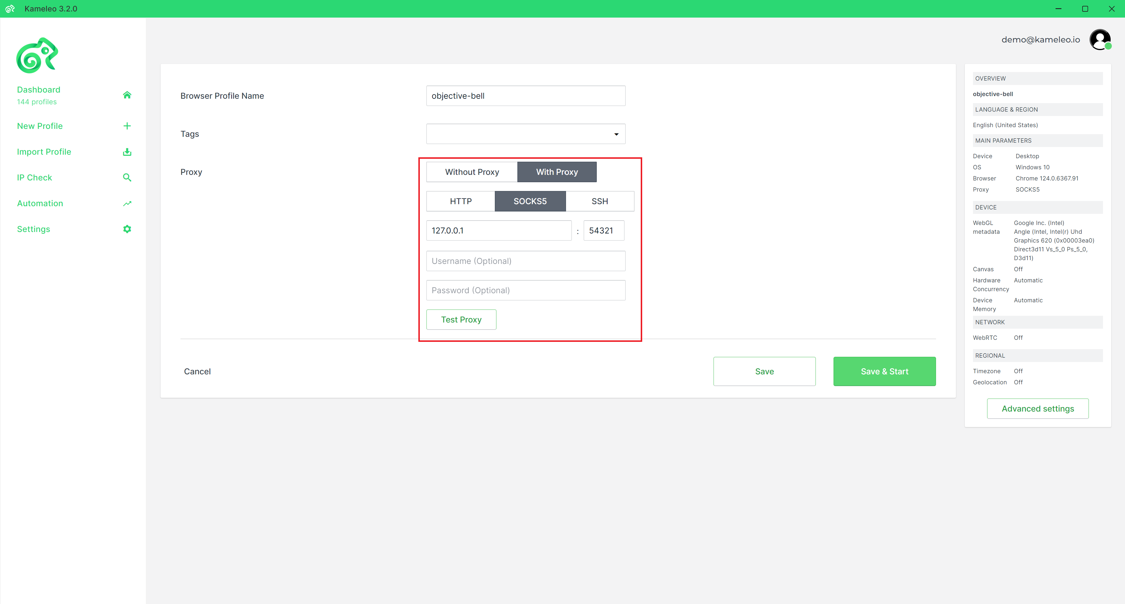Click the Password (Optional) field
The width and height of the screenshot is (1125, 604).
tap(526, 290)
